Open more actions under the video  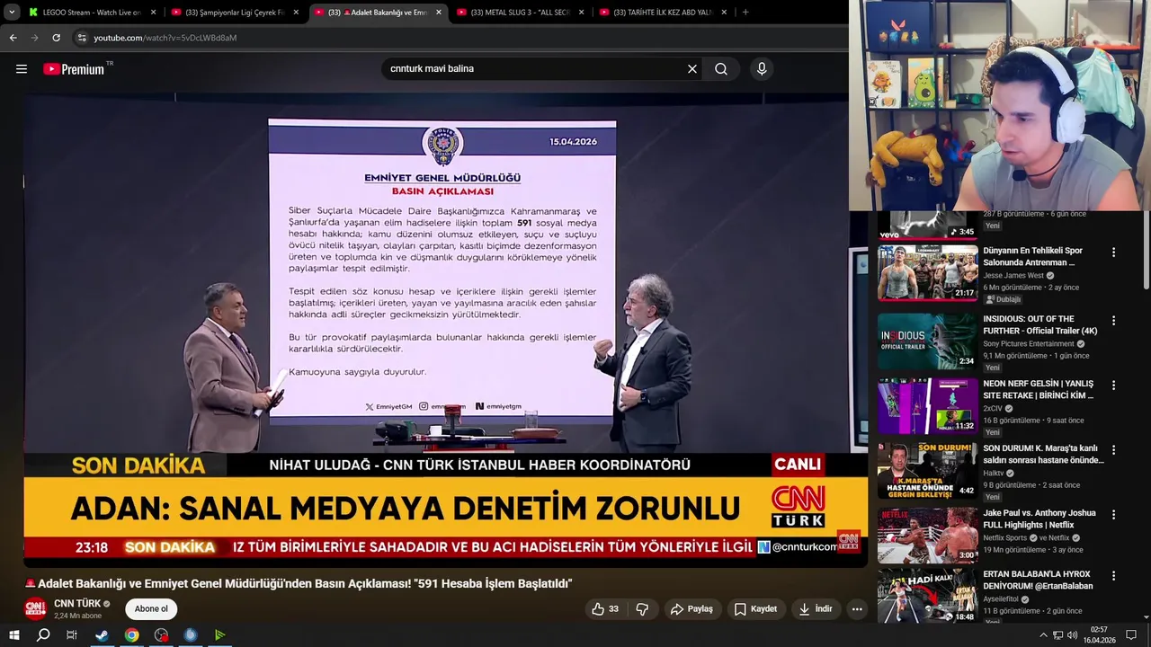coord(857,609)
